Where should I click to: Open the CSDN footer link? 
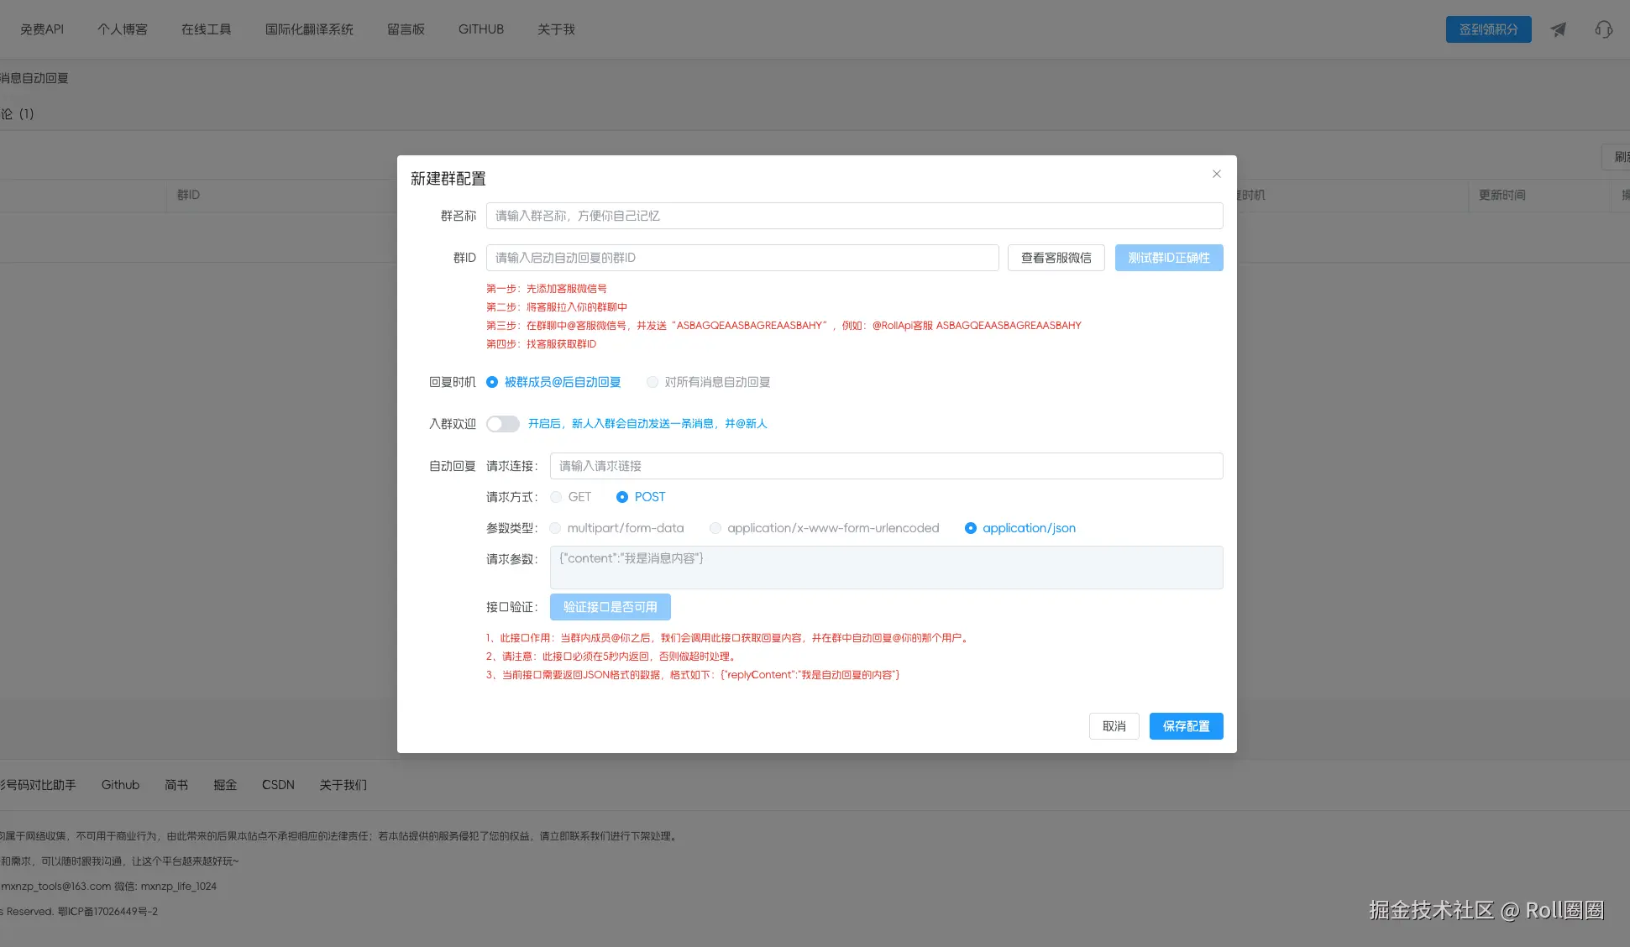(x=277, y=784)
